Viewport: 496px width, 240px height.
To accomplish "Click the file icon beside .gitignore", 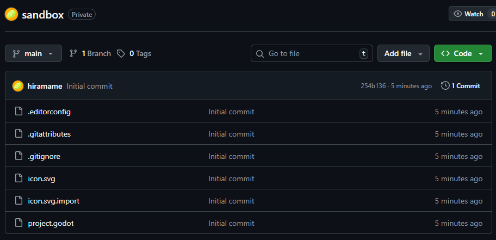I will click(x=18, y=156).
